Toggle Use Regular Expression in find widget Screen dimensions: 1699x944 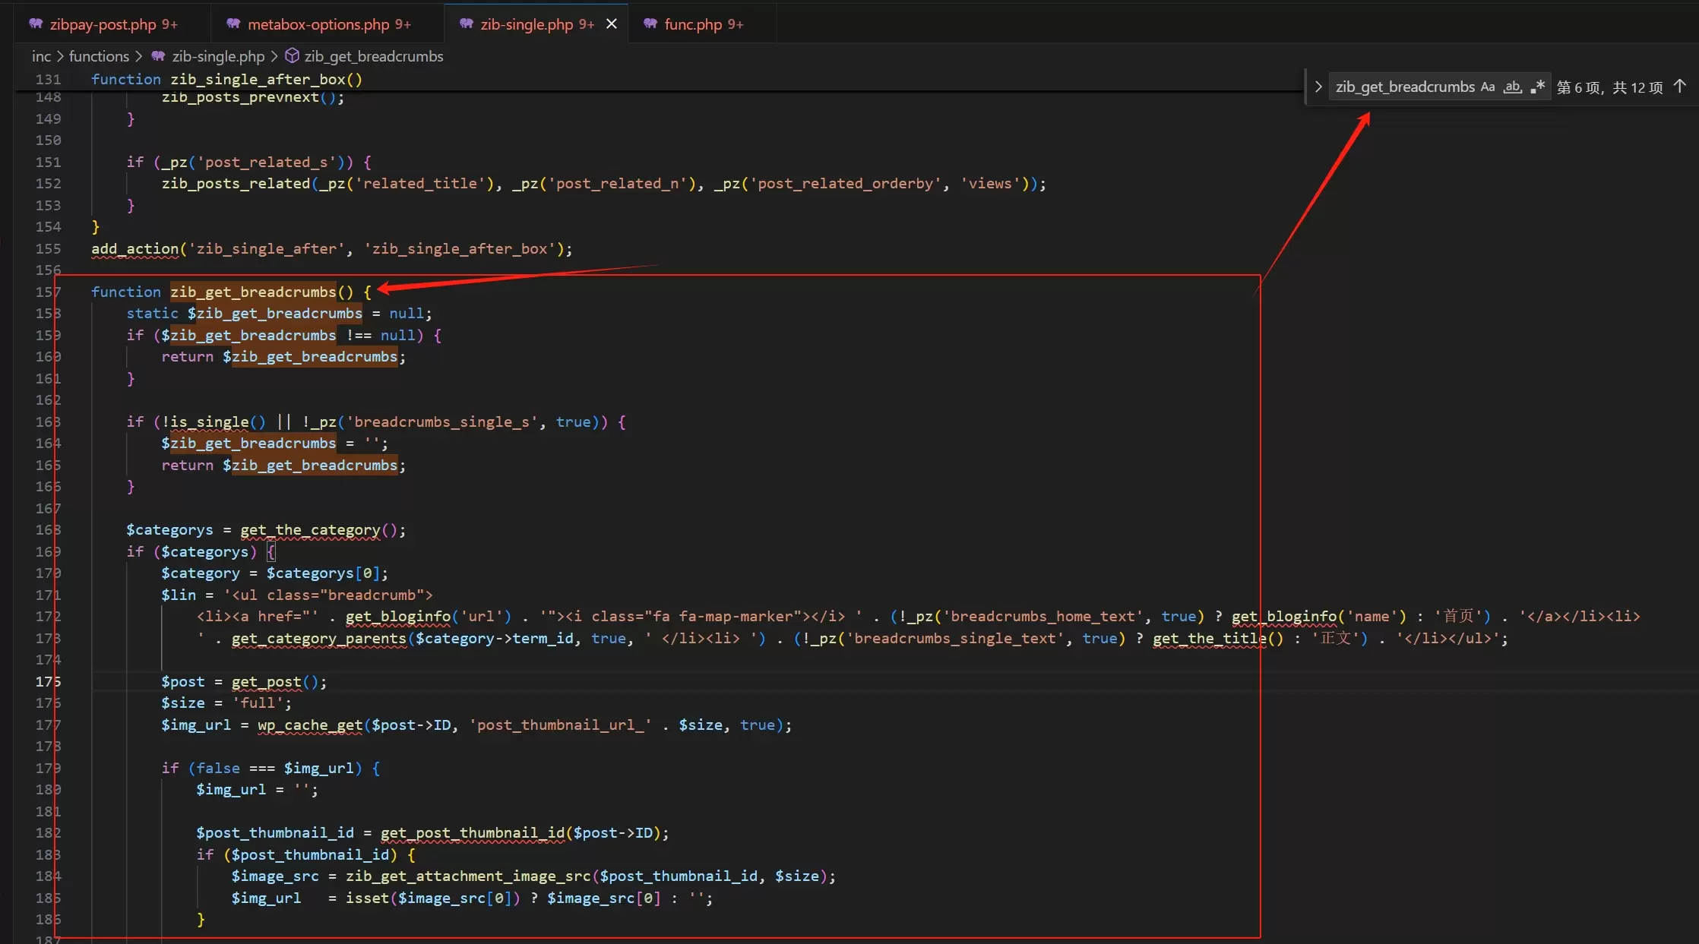tap(1538, 87)
